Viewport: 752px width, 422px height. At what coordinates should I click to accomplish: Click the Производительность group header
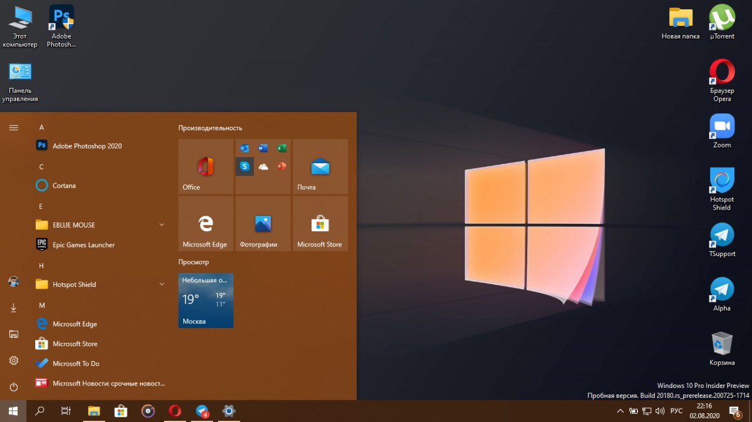coord(210,128)
